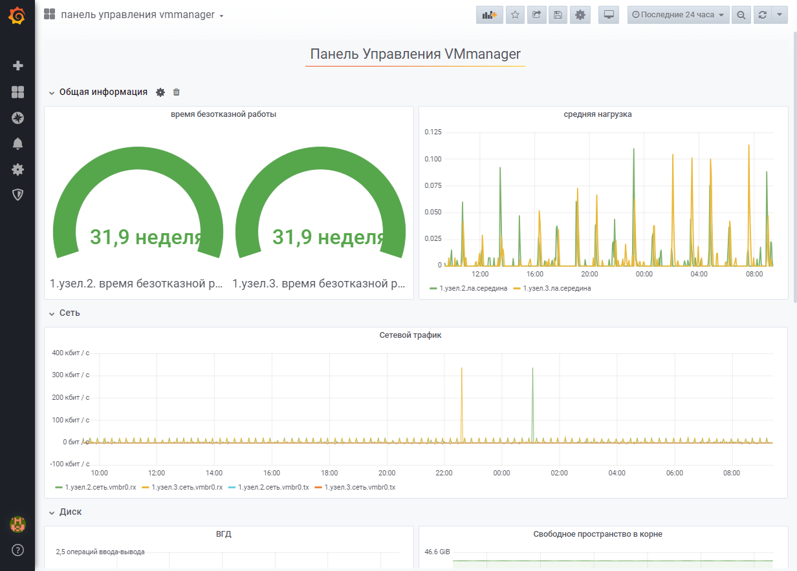This screenshot has height=571, width=797.
Task: Open Alerting bell icon in sidebar
Action: pyautogui.click(x=17, y=143)
